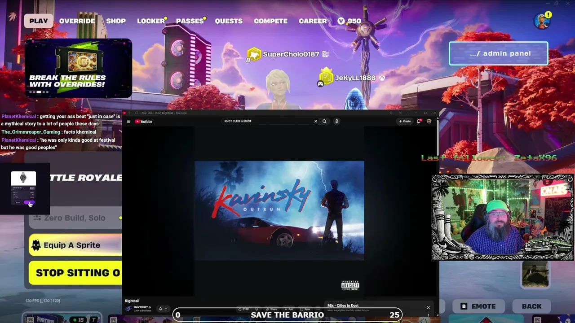Image resolution: width=575 pixels, height=323 pixels.
Task: Click the purple button in watch popup
Action: click(29, 203)
